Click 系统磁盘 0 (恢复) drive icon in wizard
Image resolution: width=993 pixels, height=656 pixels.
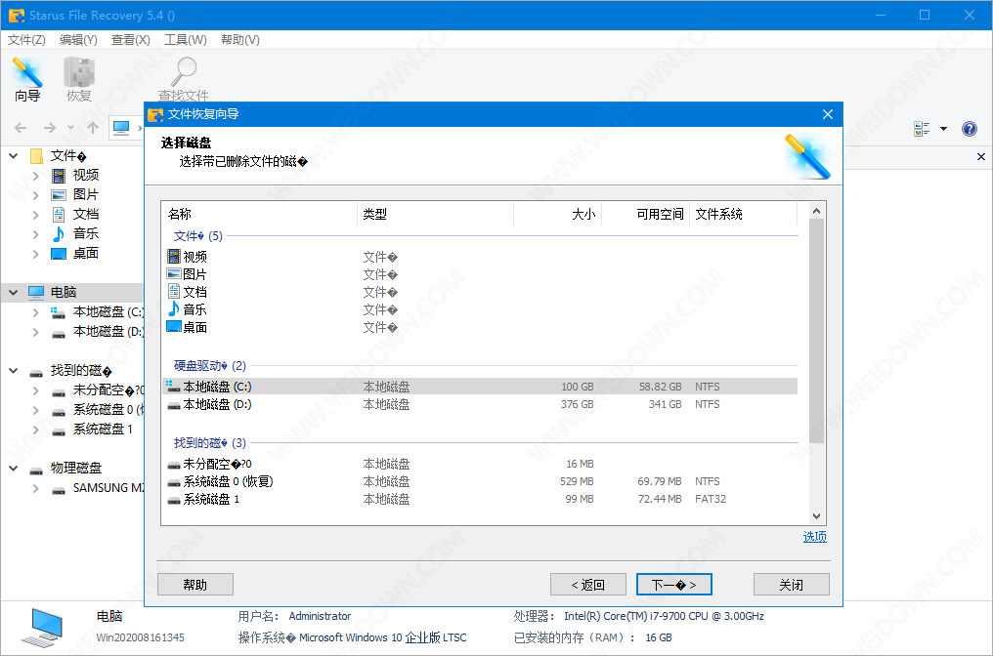pyautogui.click(x=174, y=482)
